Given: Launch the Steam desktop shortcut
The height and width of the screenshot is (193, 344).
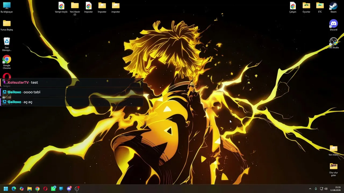Looking at the screenshot, I should (334, 7).
